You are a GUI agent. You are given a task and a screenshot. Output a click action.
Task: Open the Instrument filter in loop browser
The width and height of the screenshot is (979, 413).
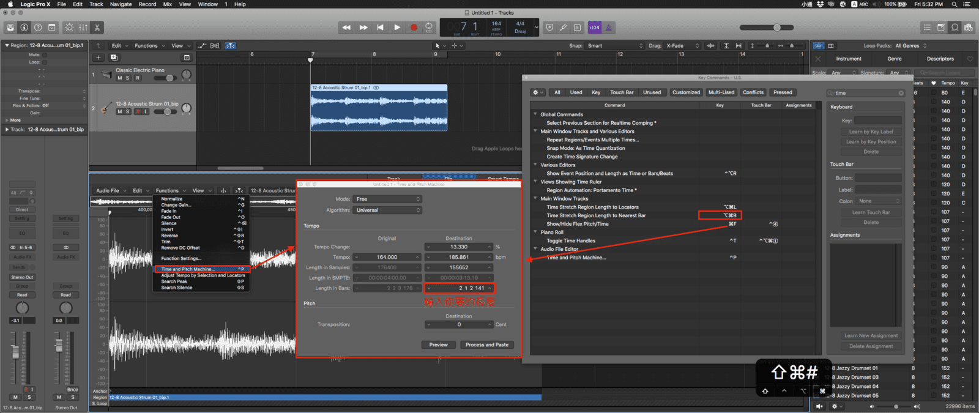pyautogui.click(x=849, y=59)
